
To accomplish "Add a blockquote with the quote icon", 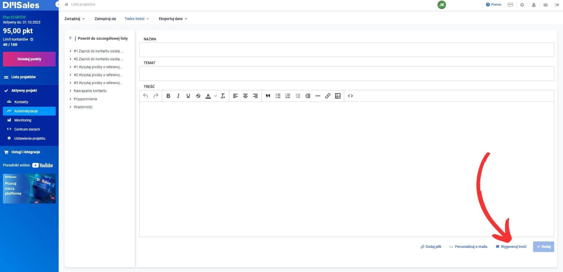I will pos(268,96).
